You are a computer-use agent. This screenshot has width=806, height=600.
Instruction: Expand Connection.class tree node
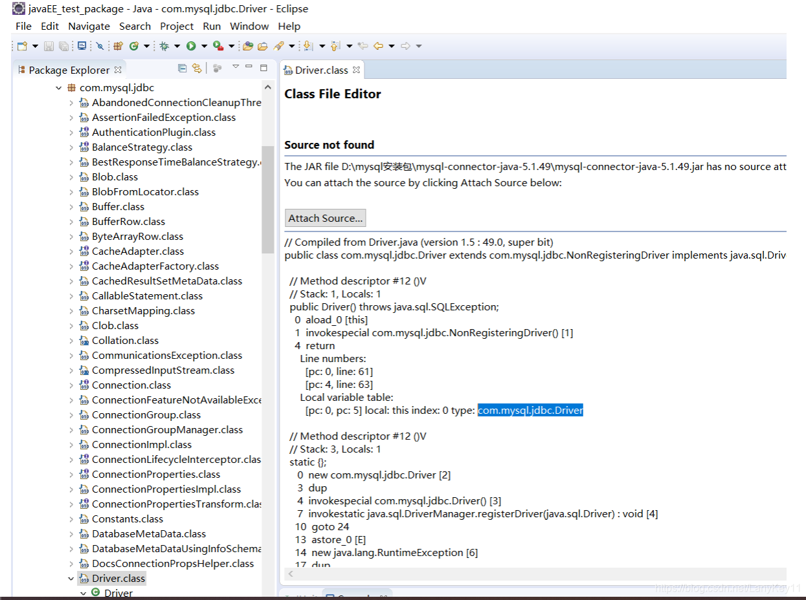pyautogui.click(x=71, y=385)
